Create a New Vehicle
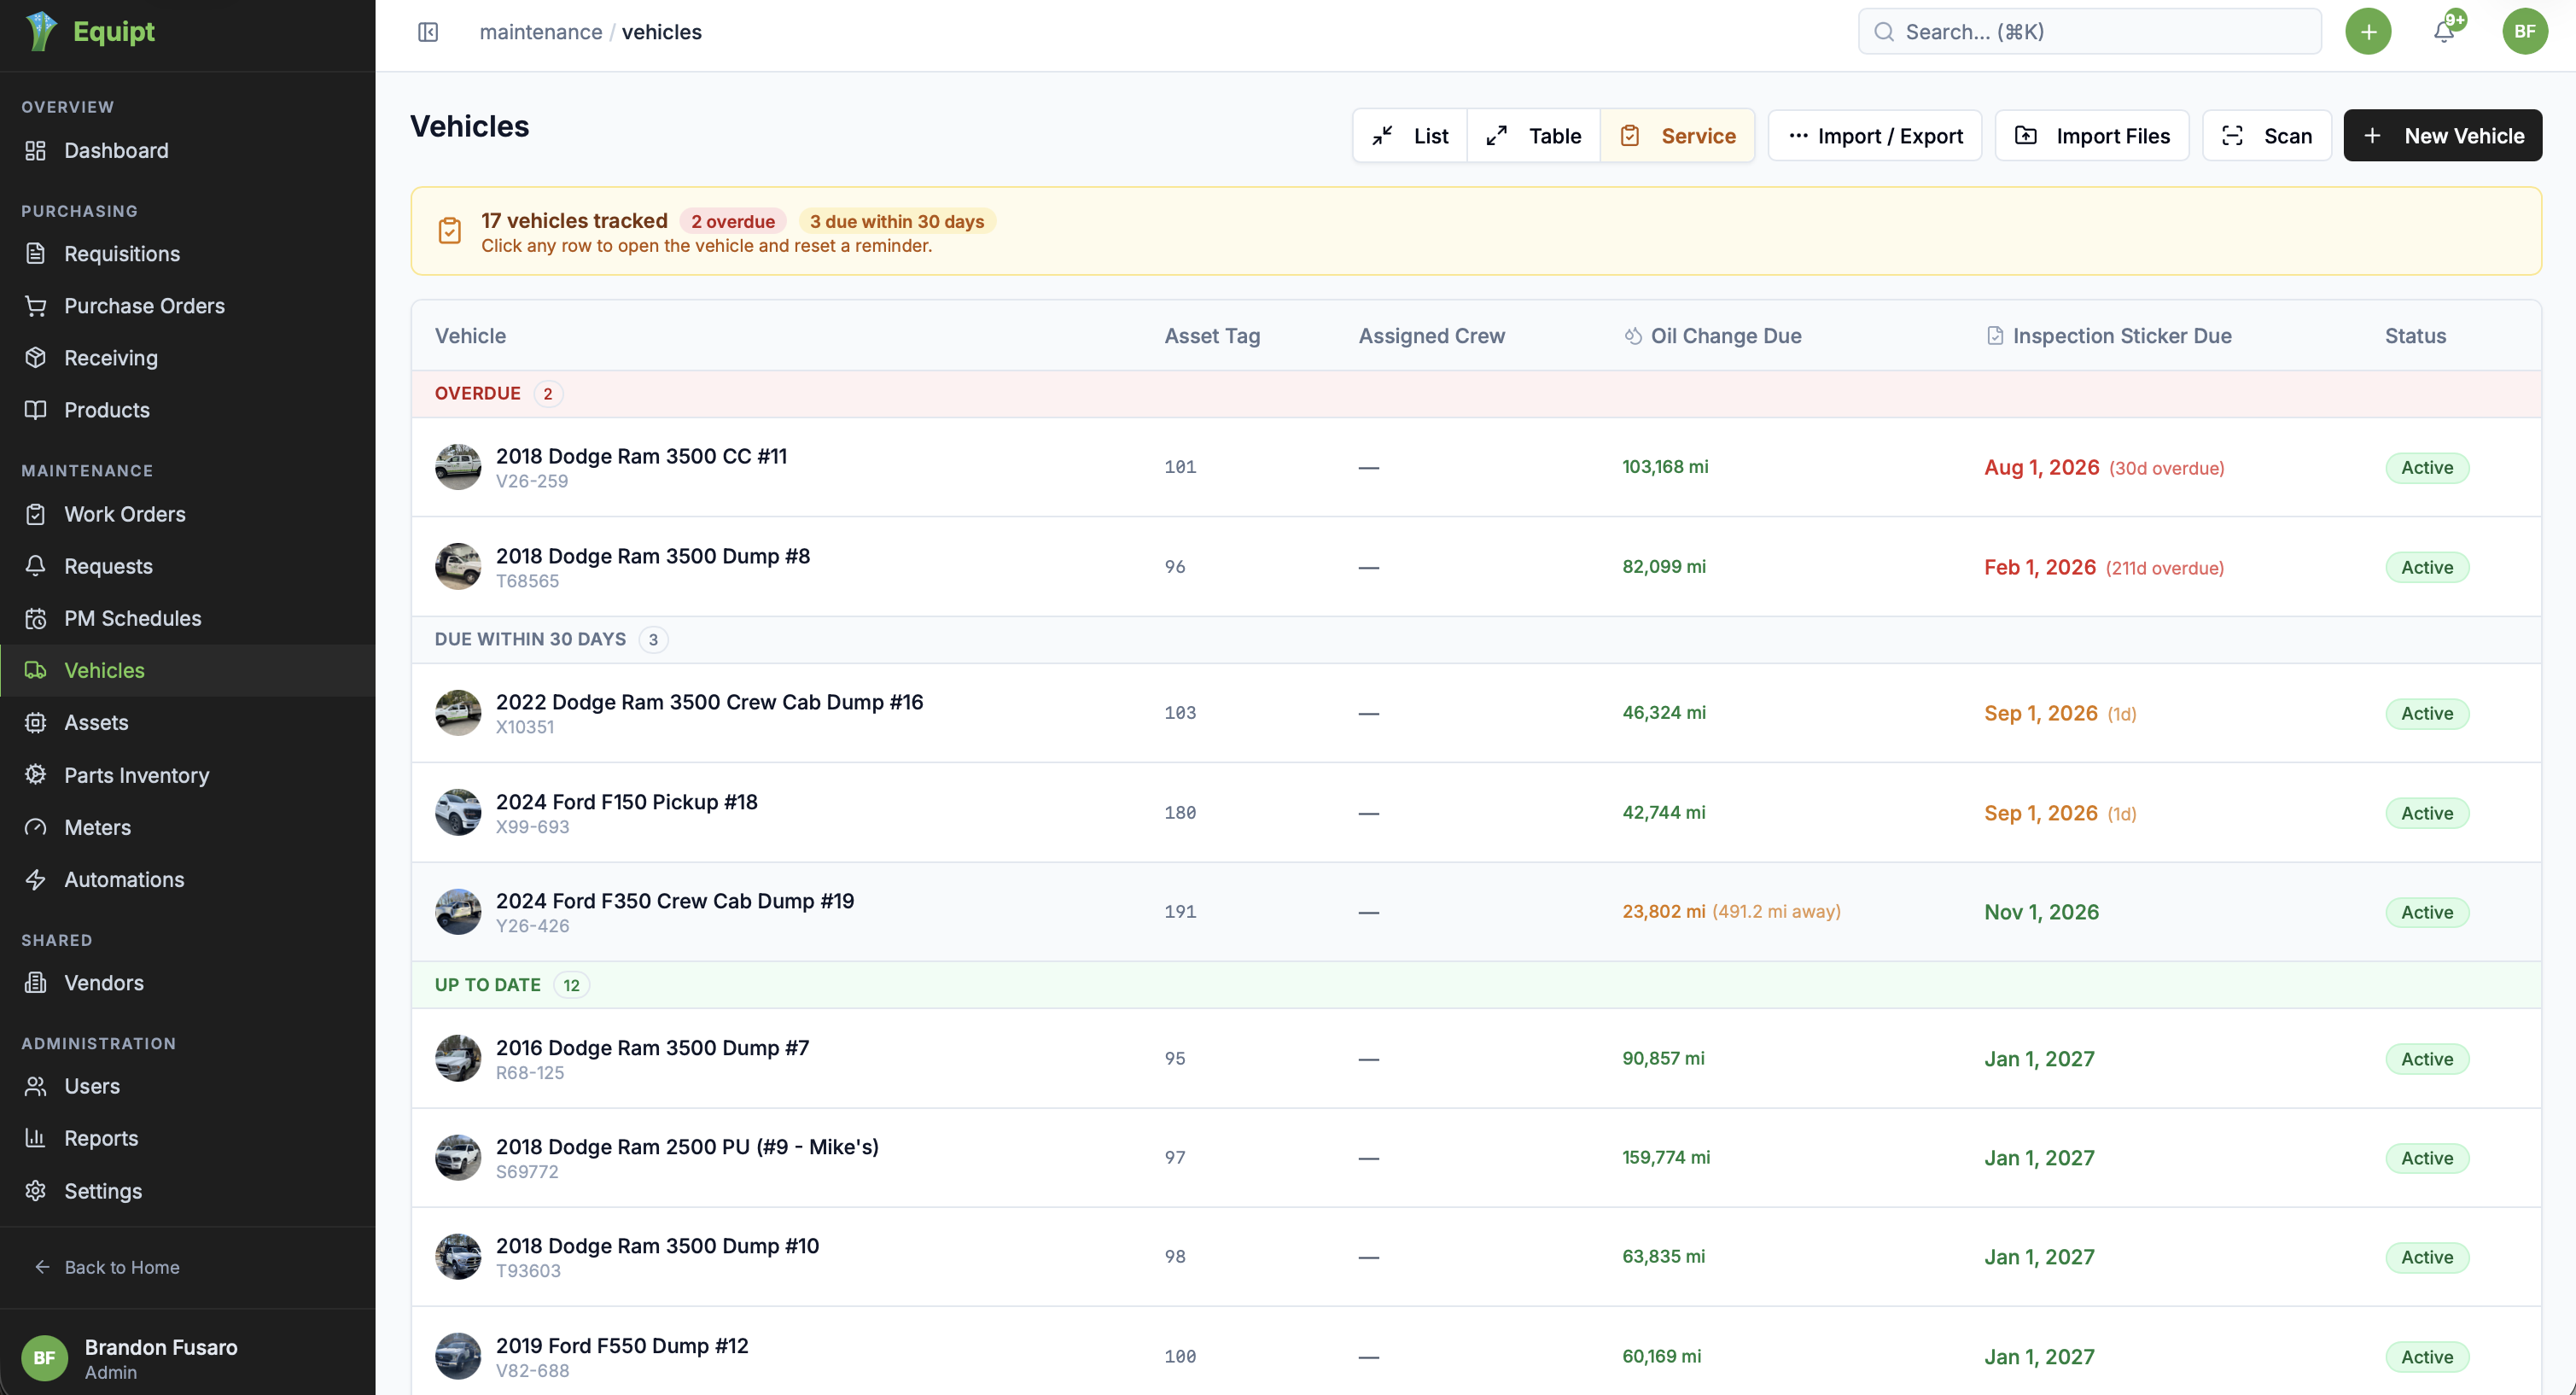 [2443, 135]
